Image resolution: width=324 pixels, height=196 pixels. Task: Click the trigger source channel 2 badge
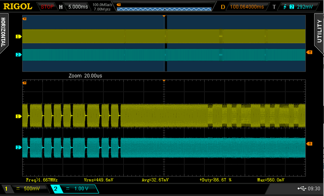[292, 7]
